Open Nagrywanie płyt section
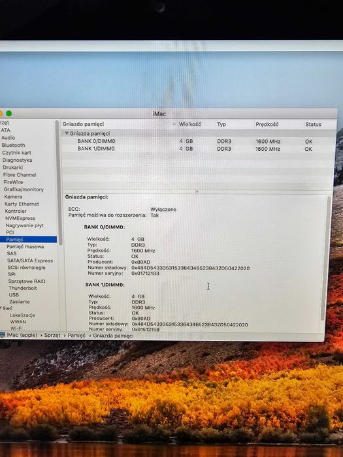Image resolution: width=343 pixels, height=457 pixels. [25, 225]
